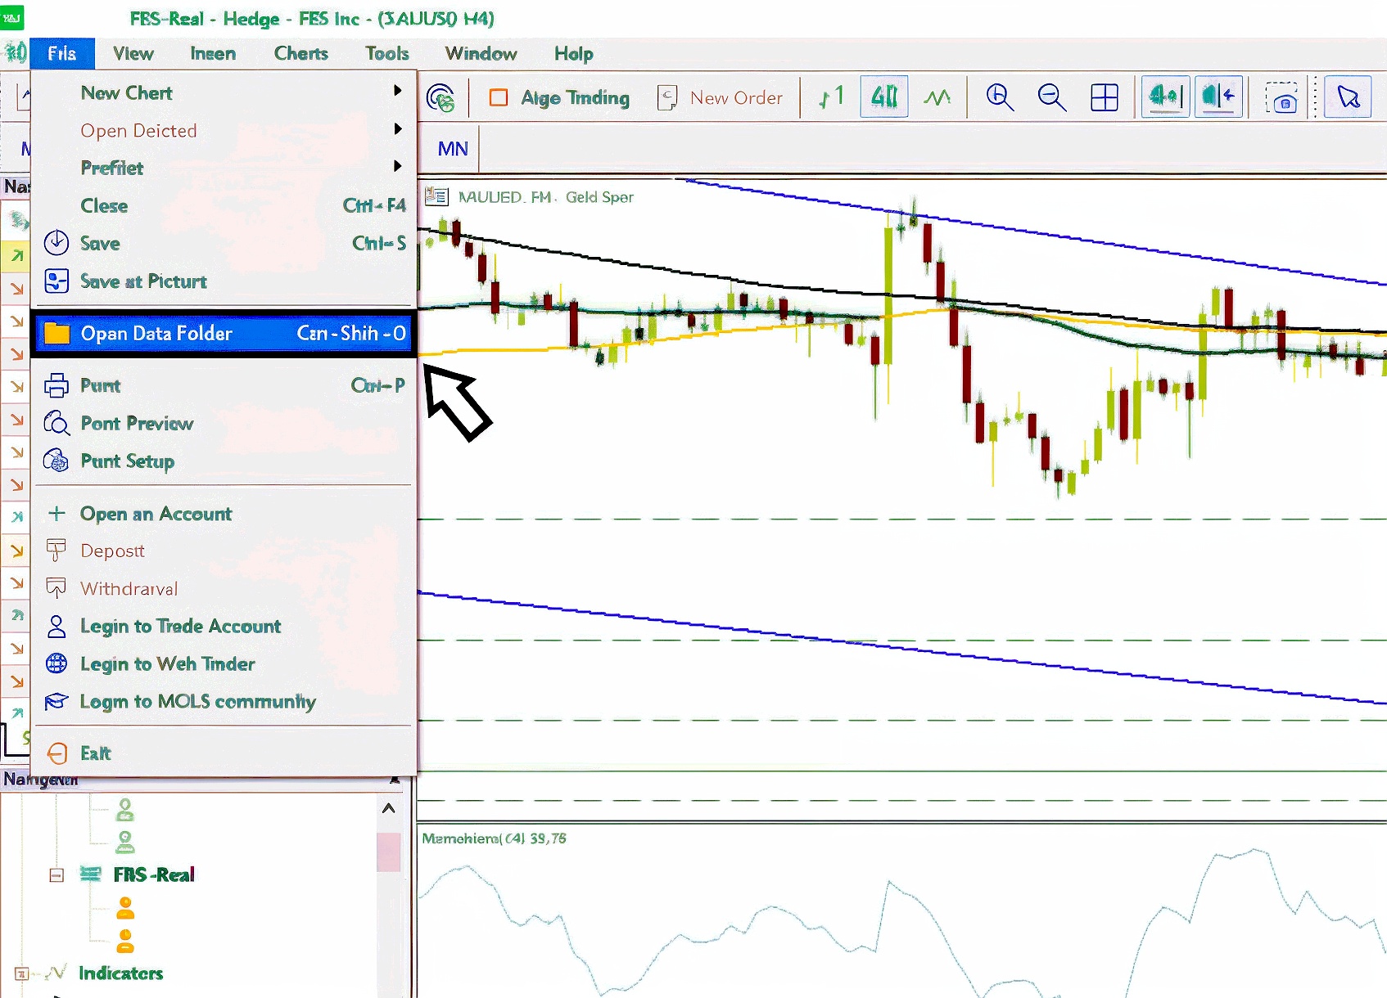Tile the chart windows
The height and width of the screenshot is (998, 1387).
tap(1105, 97)
